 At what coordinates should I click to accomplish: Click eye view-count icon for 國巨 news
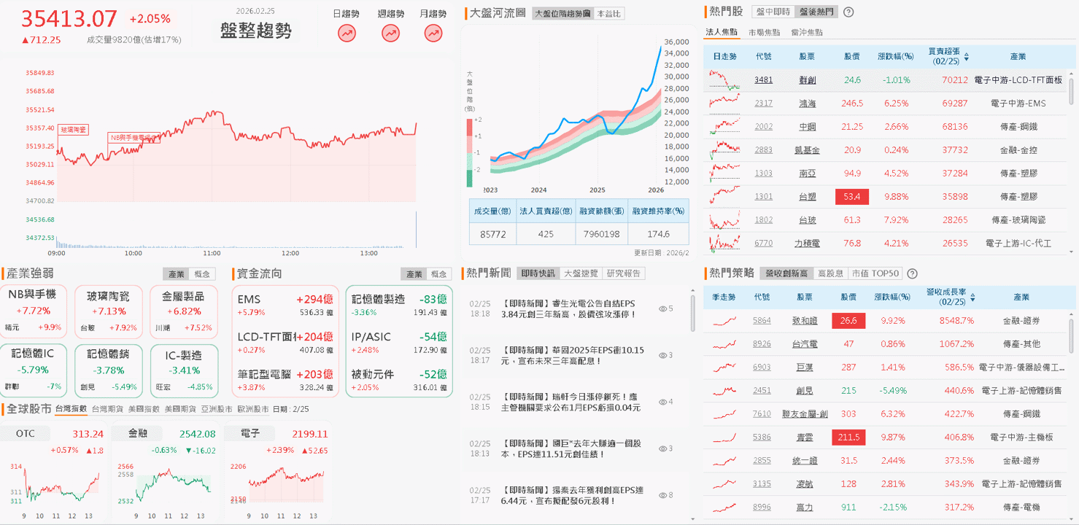click(x=663, y=448)
